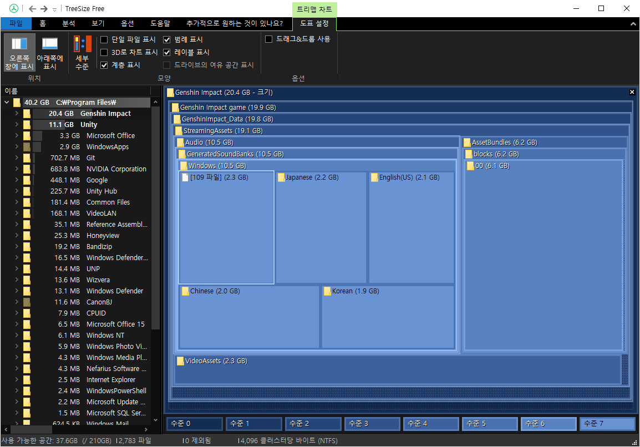Click the CanonBJ folder icon
The image size is (640, 447).
(x=27, y=302)
